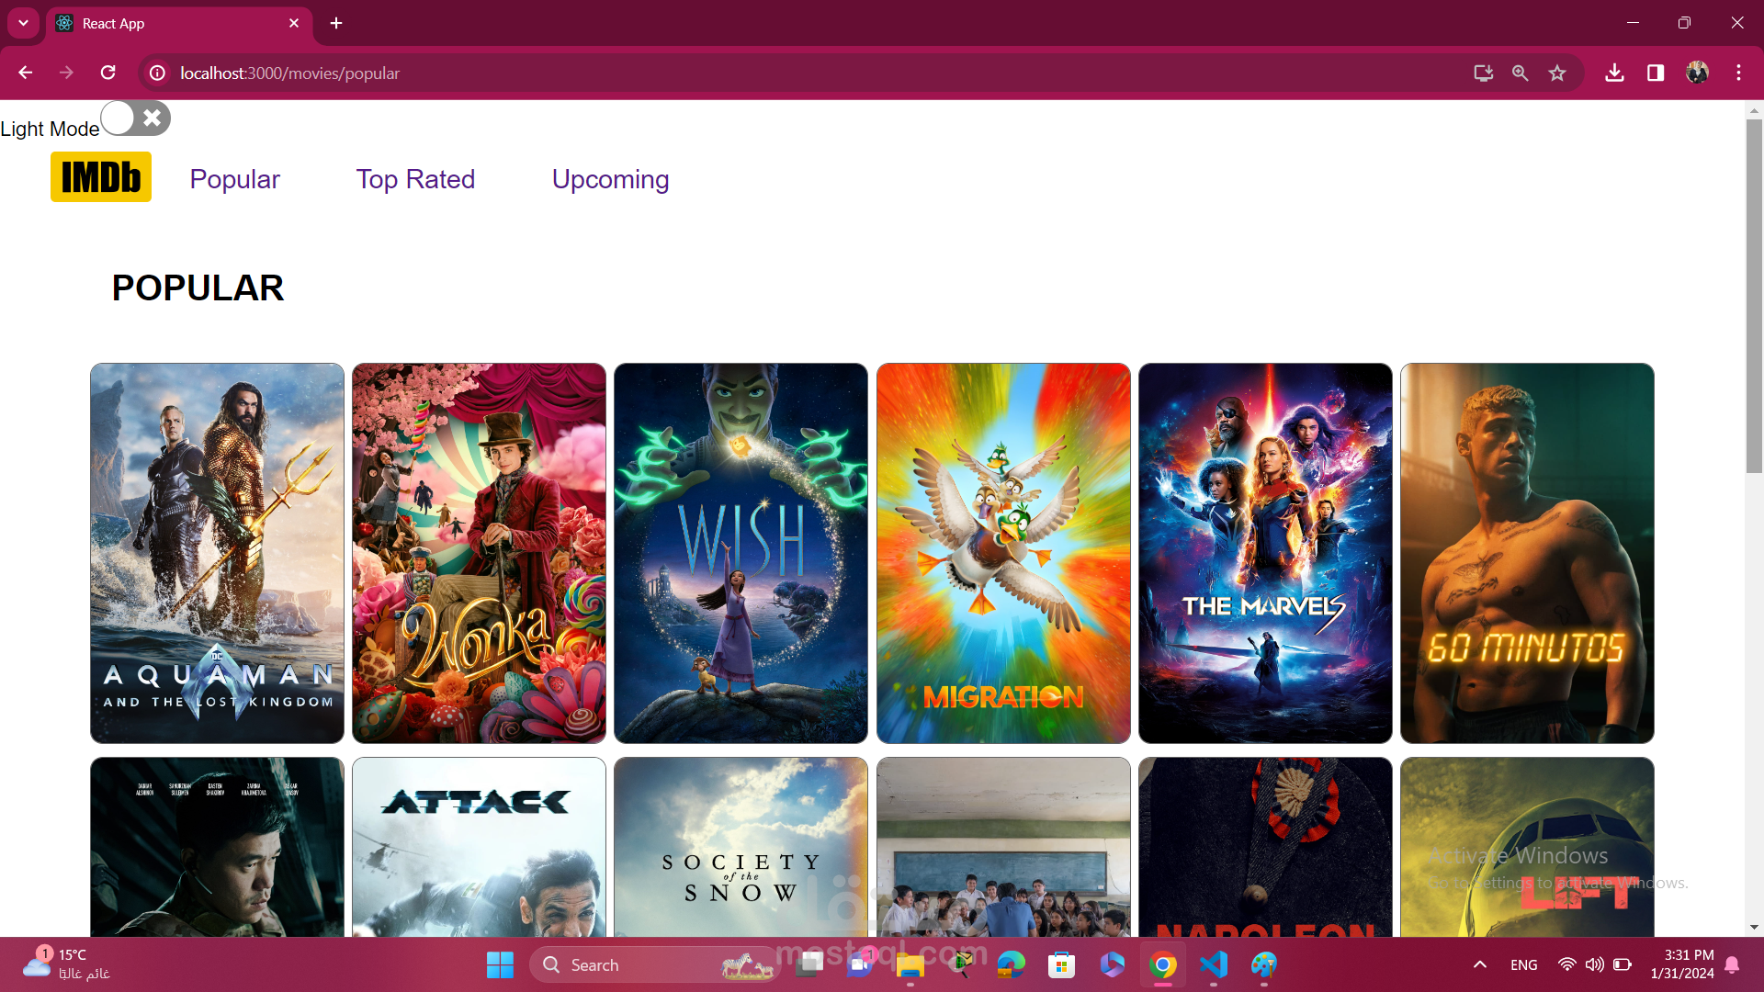Image resolution: width=1764 pixels, height=992 pixels.
Task: Open the Windows Start menu
Action: click(x=500, y=965)
